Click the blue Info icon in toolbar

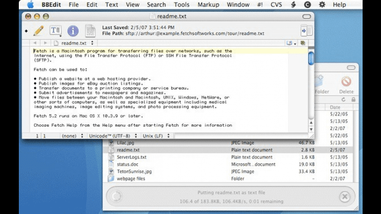(x=73, y=31)
